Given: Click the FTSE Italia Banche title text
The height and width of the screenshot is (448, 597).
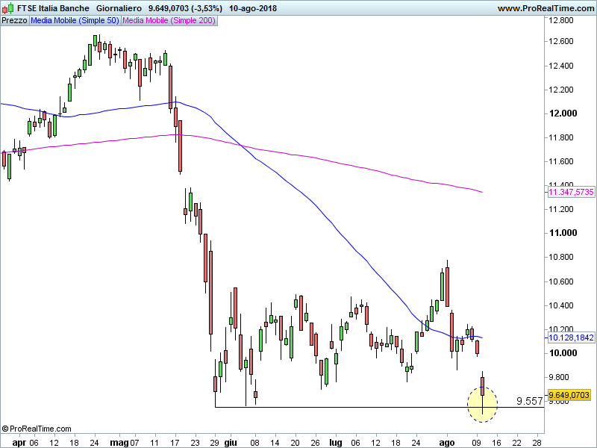Looking at the screenshot, I should click(53, 8).
